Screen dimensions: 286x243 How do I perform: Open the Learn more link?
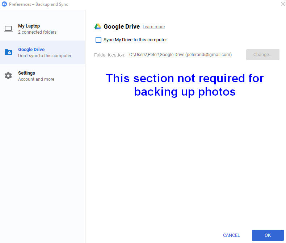[153, 27]
